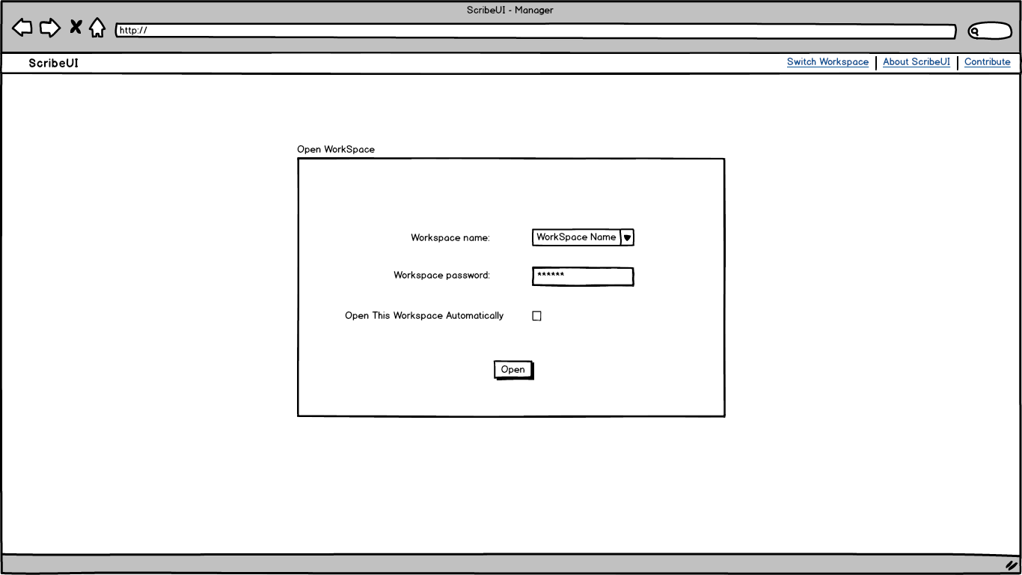
Task: Go to browser home icon
Action: (97, 28)
